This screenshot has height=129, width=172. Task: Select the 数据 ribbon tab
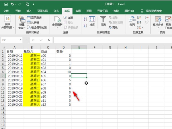click(x=67, y=11)
